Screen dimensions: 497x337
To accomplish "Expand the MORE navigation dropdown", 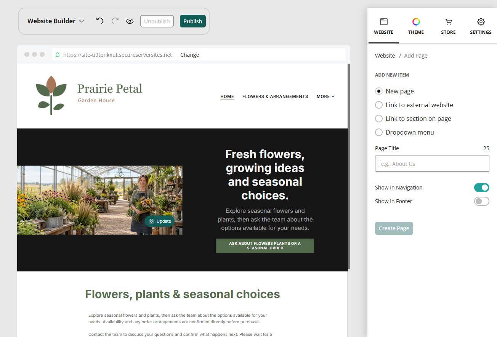I will [x=325, y=96].
